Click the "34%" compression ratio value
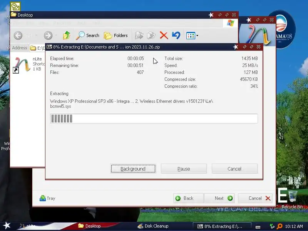 pos(254,86)
